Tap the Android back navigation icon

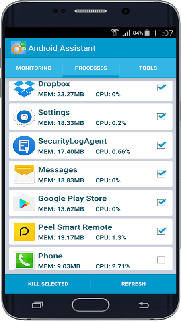pyautogui.click(x=144, y=305)
